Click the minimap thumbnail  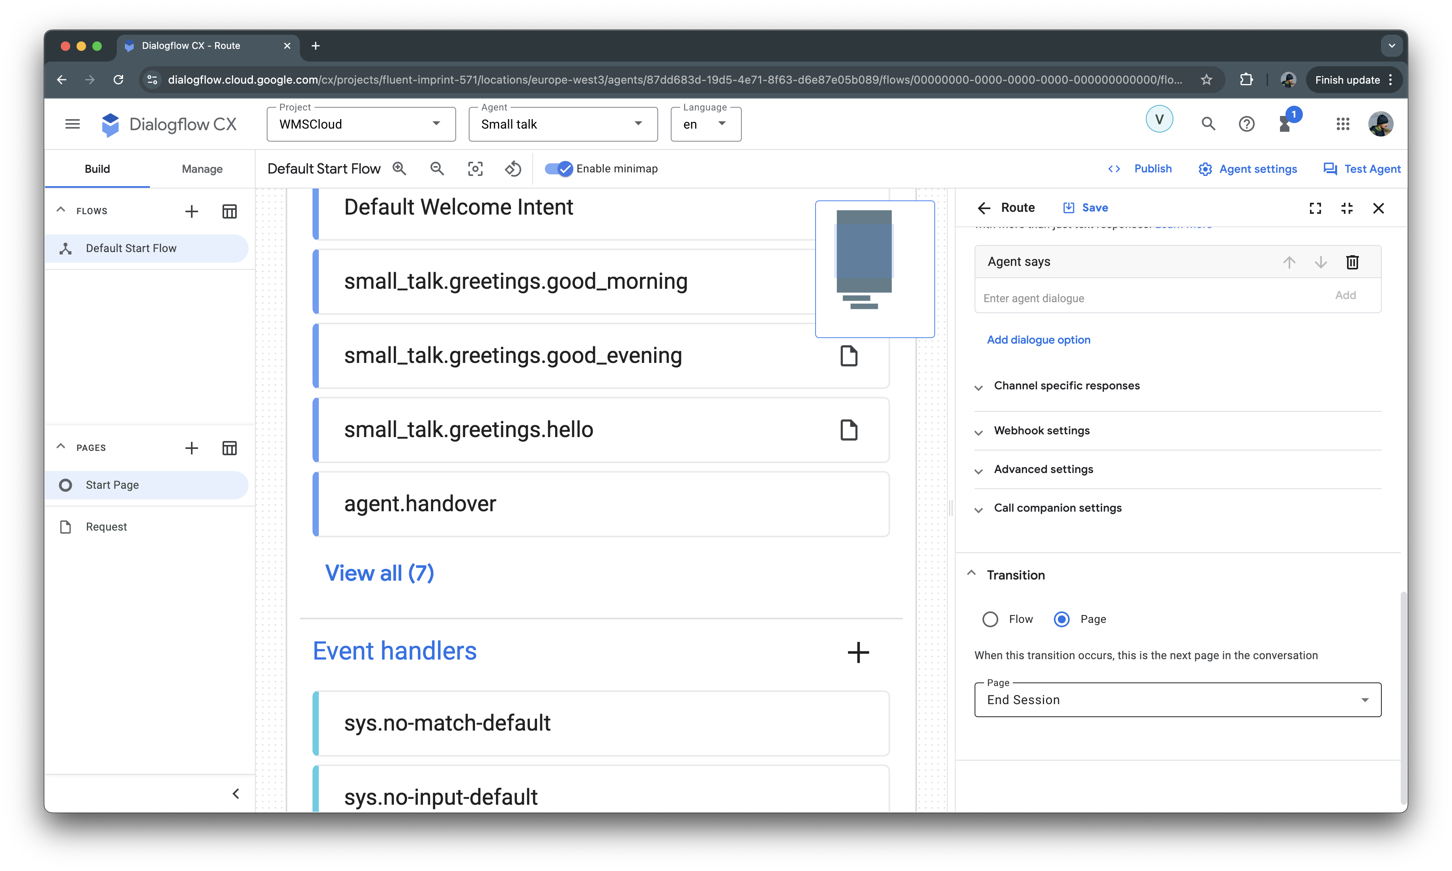coord(874,269)
